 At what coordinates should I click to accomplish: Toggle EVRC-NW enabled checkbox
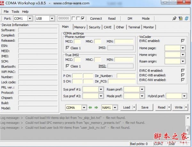183,80
